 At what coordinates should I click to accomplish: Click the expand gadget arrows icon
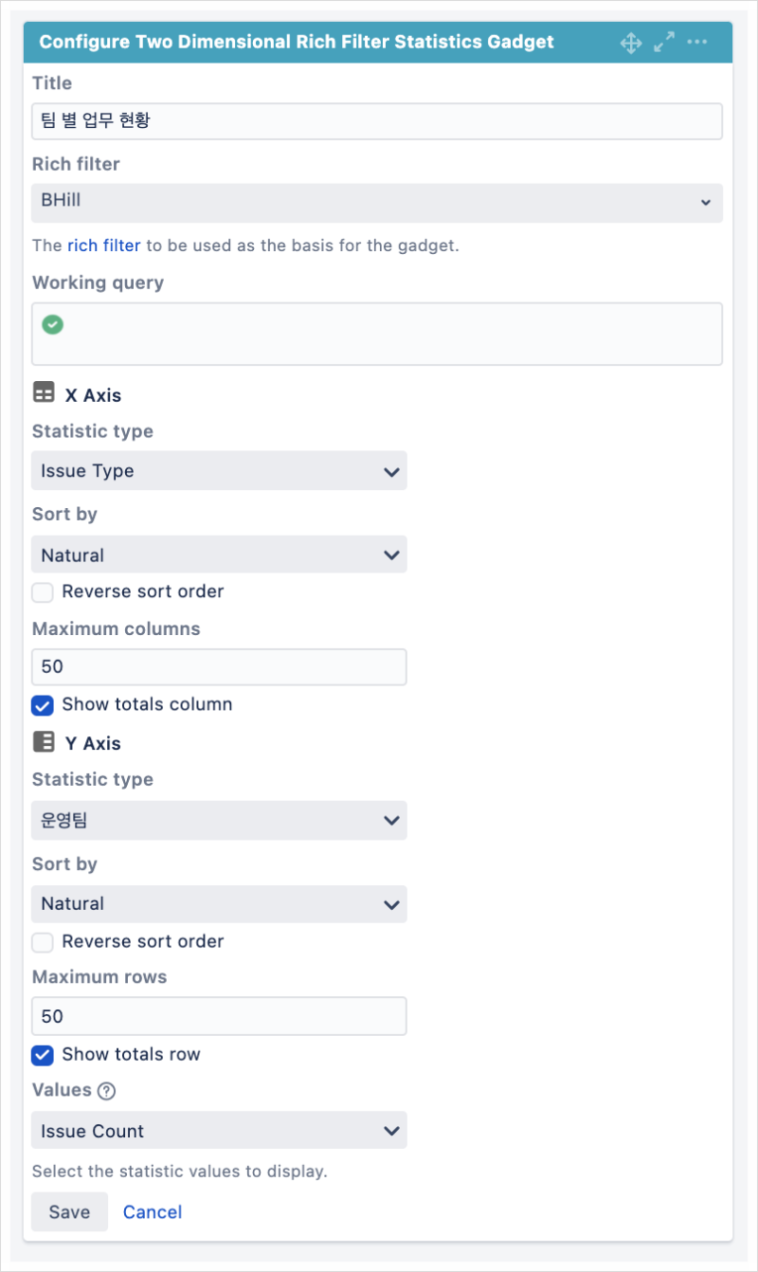click(663, 43)
